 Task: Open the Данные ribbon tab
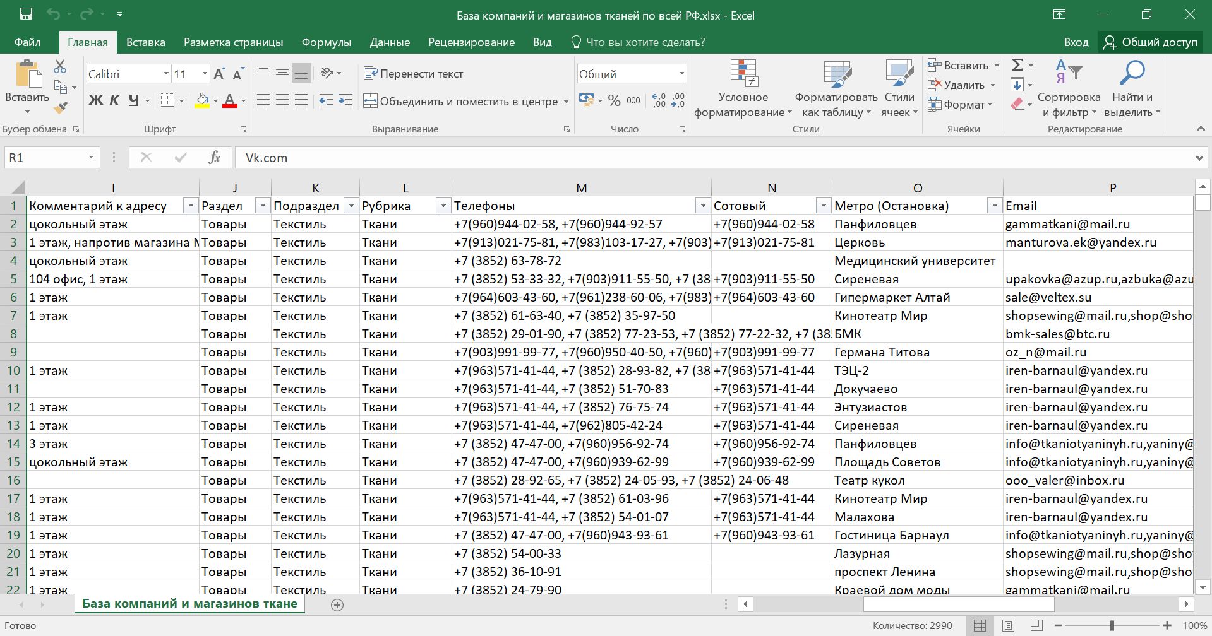click(390, 42)
